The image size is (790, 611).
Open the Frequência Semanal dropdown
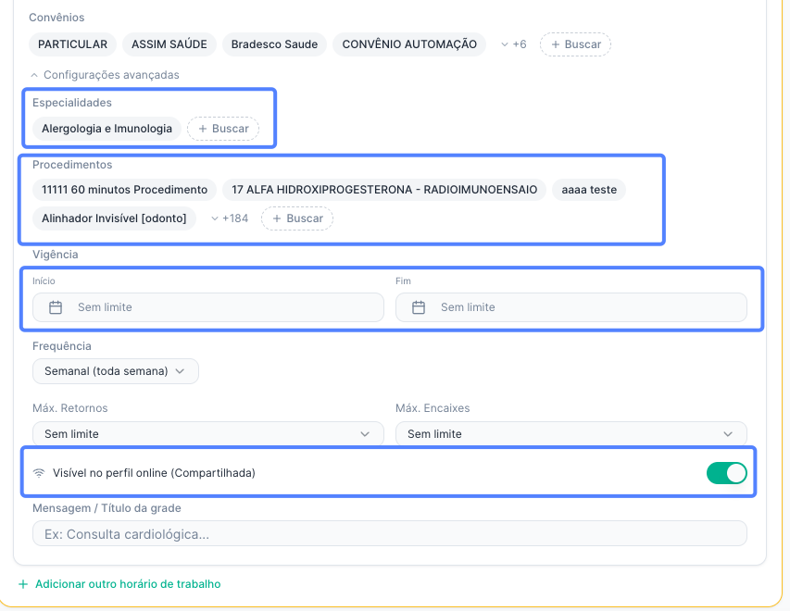[116, 371]
